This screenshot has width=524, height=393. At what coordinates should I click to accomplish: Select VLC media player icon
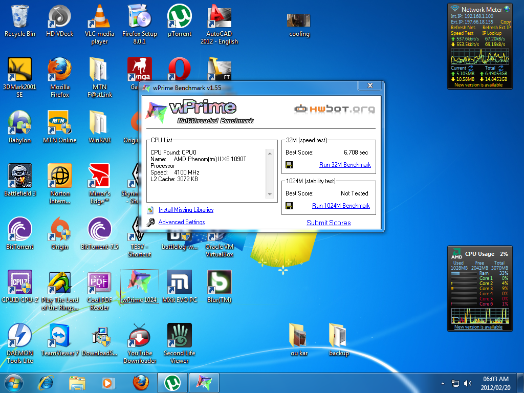coord(99,25)
